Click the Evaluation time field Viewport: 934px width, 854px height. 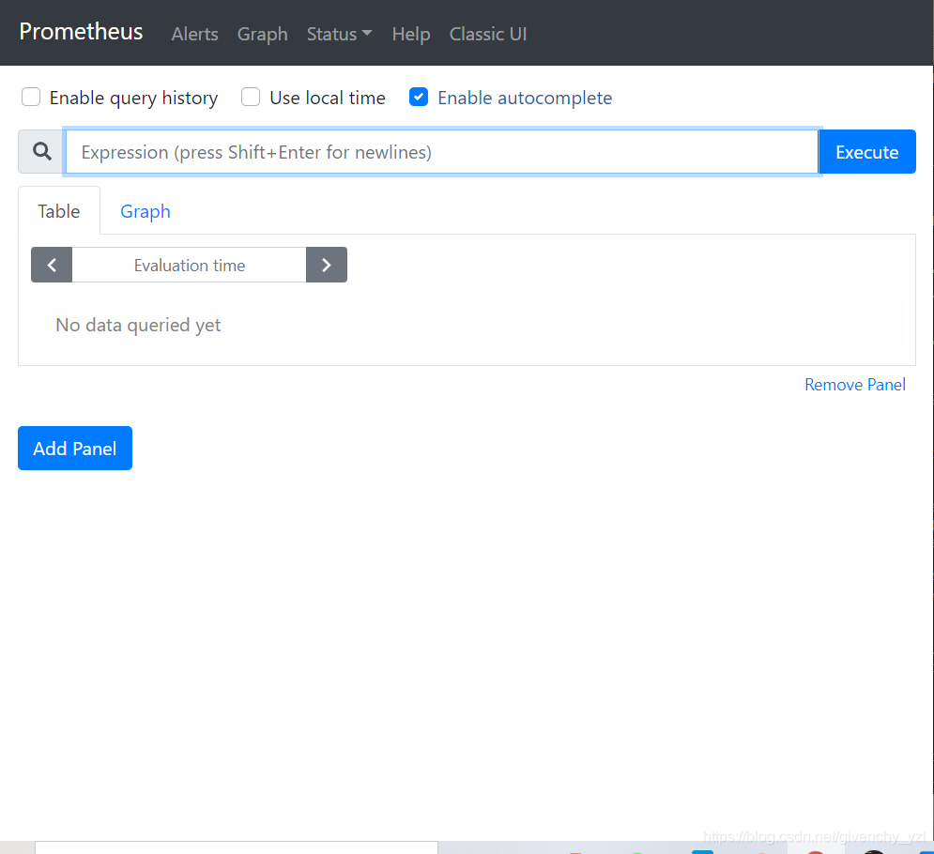(190, 265)
